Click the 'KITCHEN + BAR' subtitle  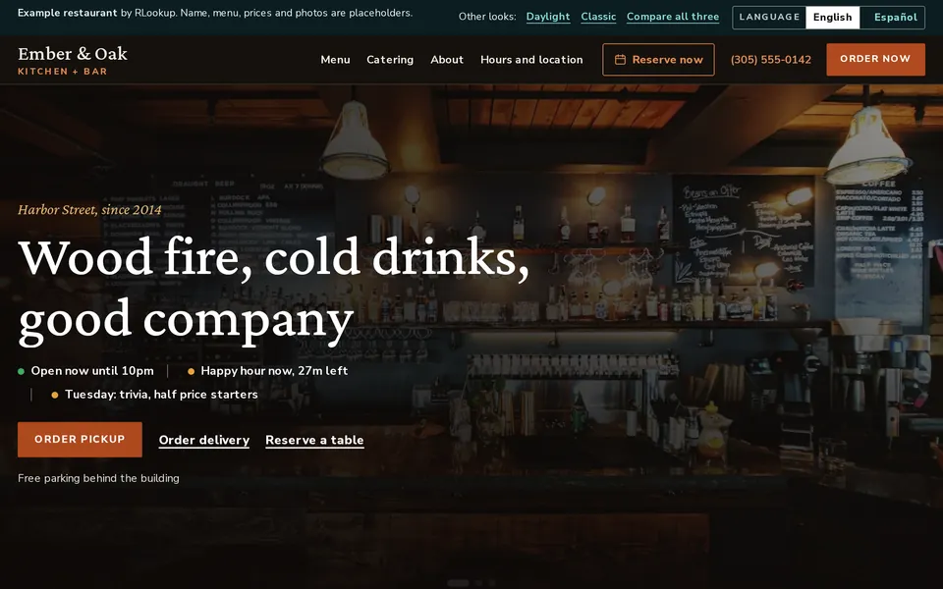[x=63, y=72]
